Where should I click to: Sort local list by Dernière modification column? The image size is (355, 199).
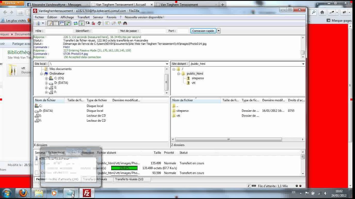point(126,100)
